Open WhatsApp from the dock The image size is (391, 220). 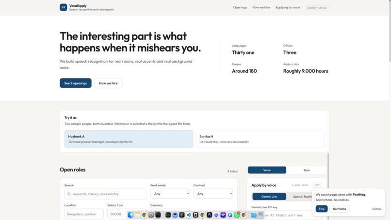[x=237, y=215]
